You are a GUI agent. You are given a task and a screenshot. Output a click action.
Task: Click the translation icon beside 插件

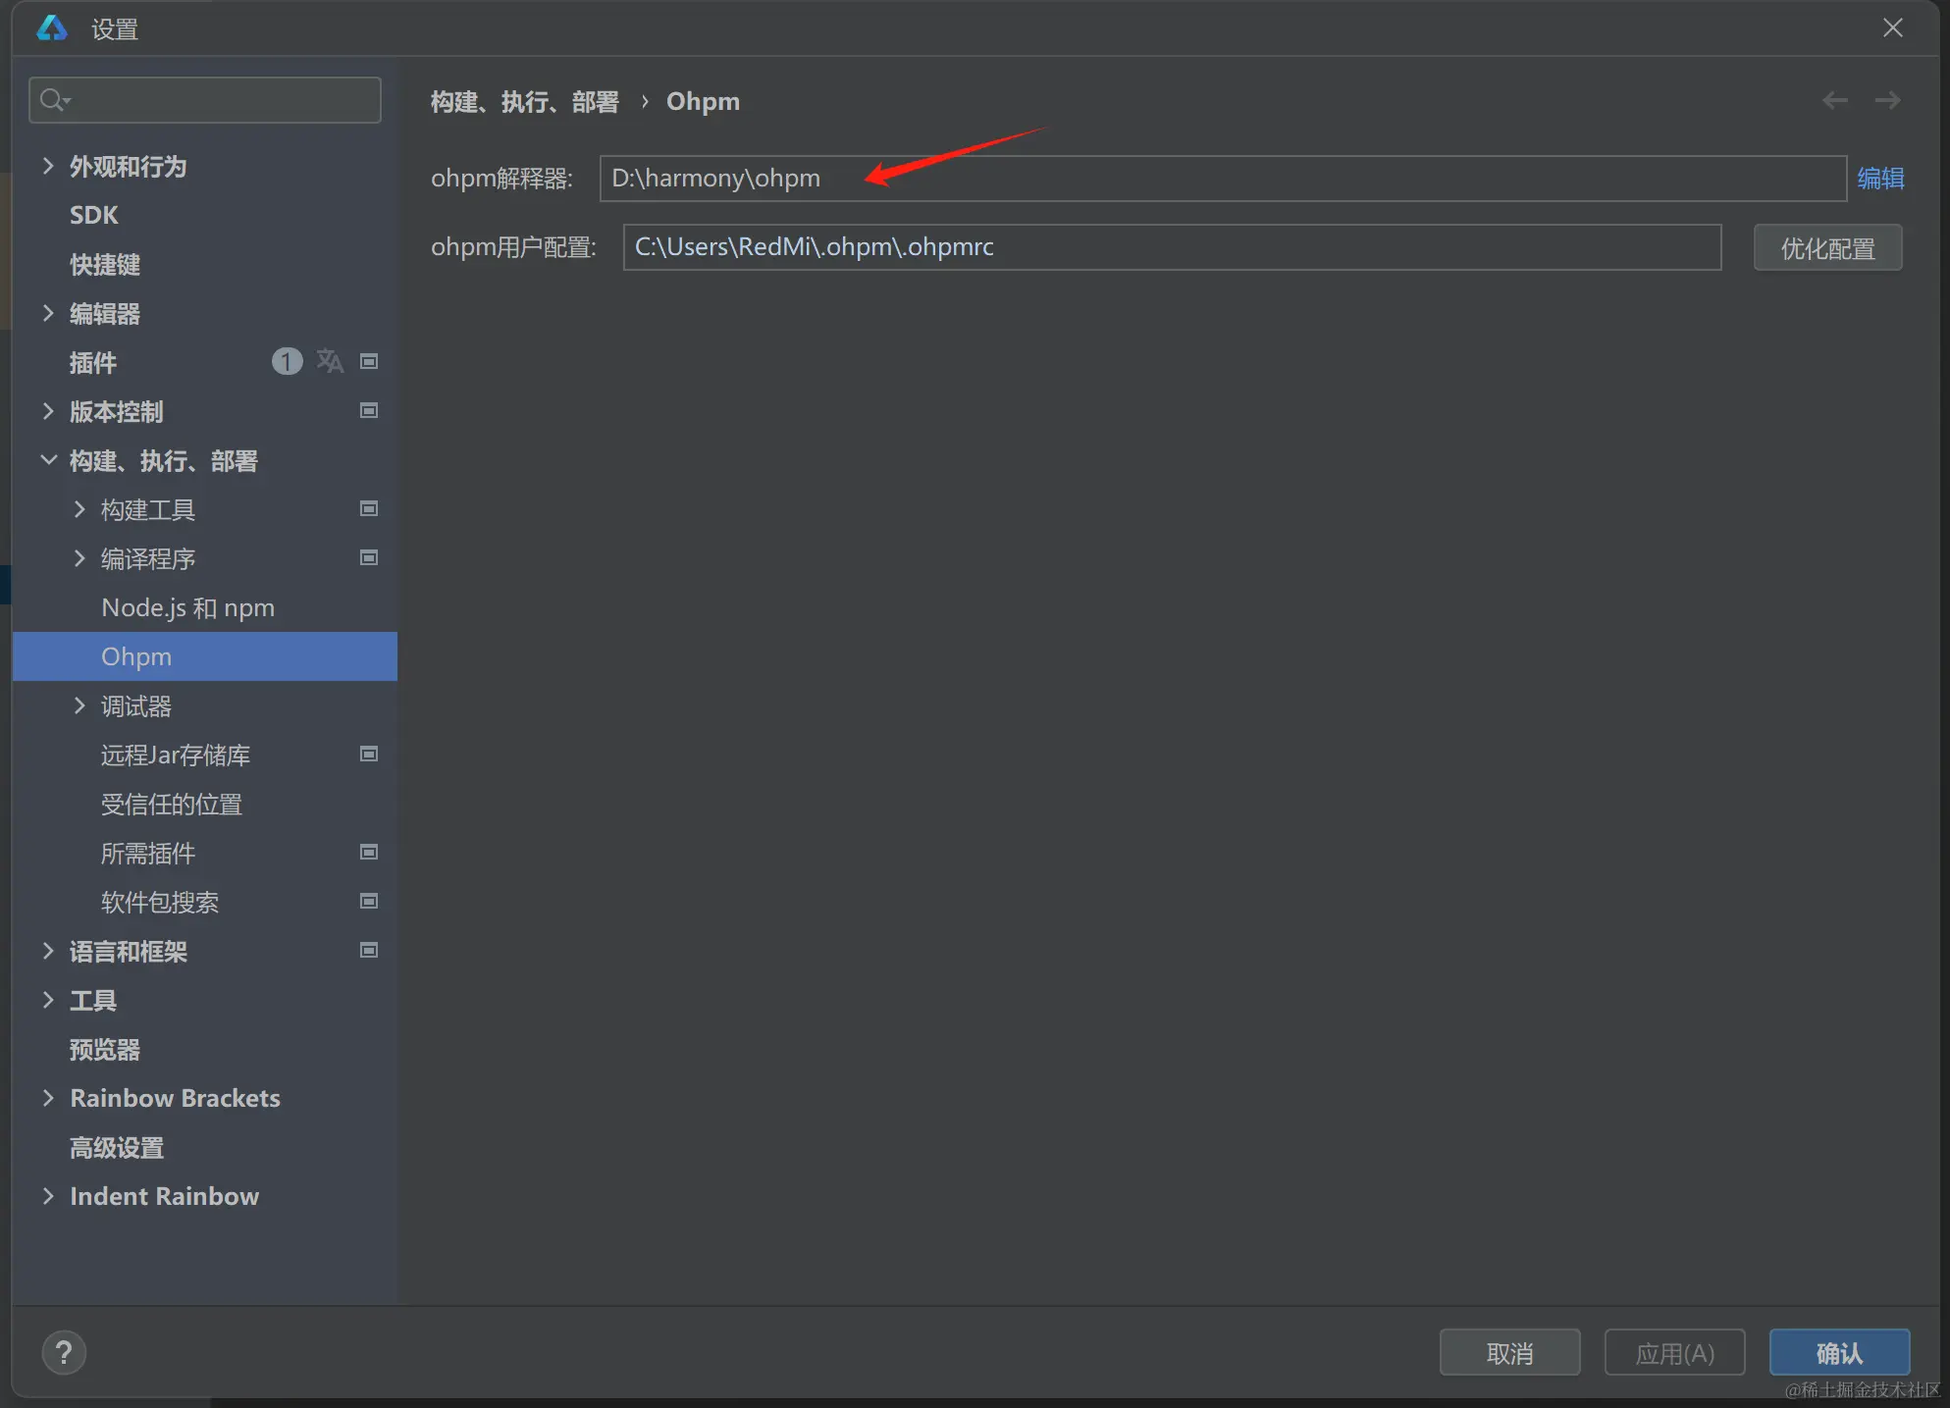point(330,362)
